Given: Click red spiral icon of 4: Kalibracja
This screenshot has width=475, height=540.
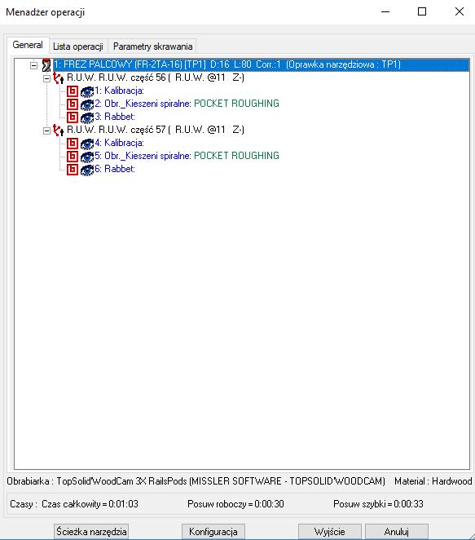Looking at the screenshot, I should click(73, 144).
